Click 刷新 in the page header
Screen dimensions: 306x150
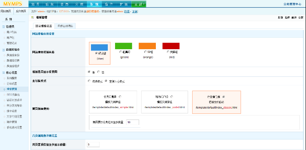[280, 17]
